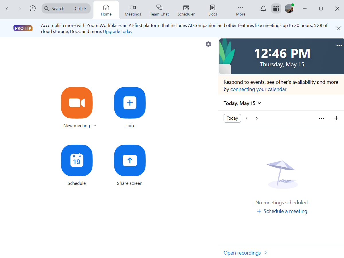344x258 pixels.
Task: Open the calendar panel icon beside the bell
Action: coord(276,9)
